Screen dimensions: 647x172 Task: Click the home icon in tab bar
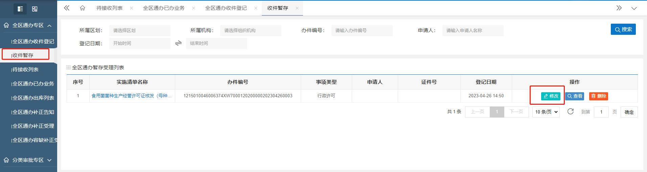pyautogui.click(x=83, y=8)
